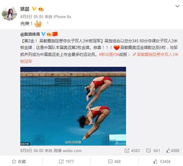Image resolution: width=183 pixels, height=166 pixels.
Task: Open the post options chevron menu
Action: click(x=177, y=6)
